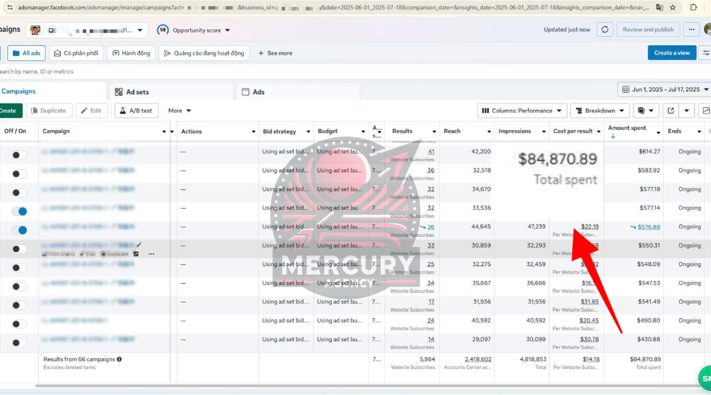Open the charts panel icon at far right
The height and width of the screenshot is (395, 711).
(705, 110)
